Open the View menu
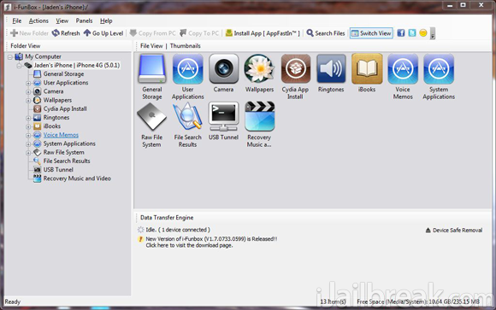 [x=62, y=20]
